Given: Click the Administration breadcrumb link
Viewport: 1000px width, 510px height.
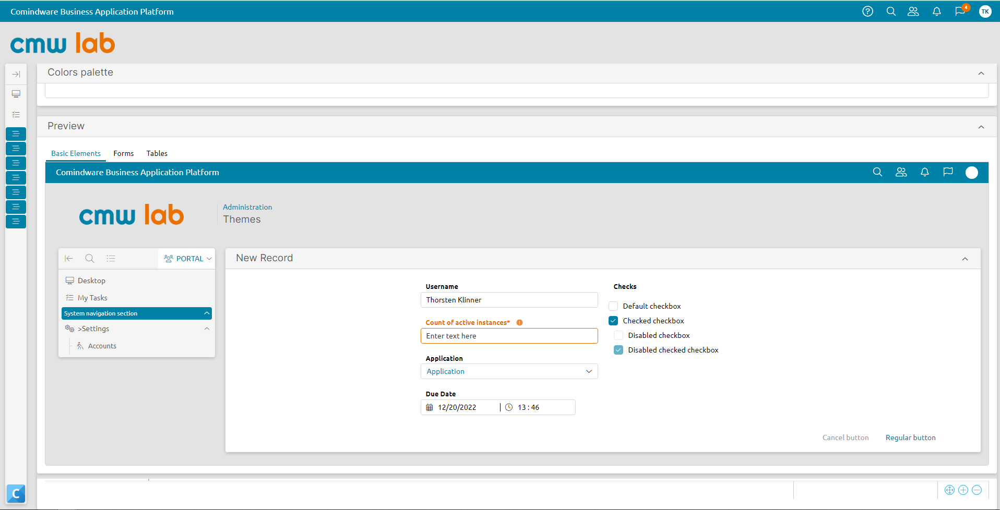Looking at the screenshot, I should tap(247, 207).
